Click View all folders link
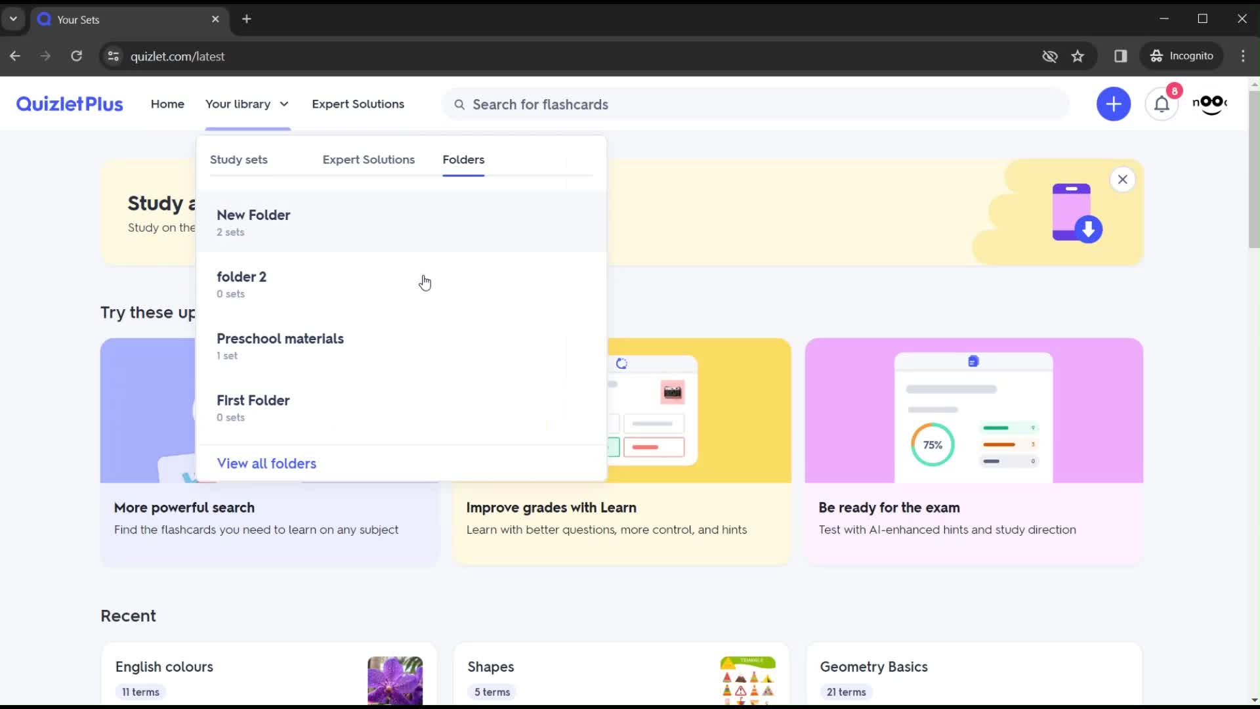Image resolution: width=1260 pixels, height=709 pixels. pyautogui.click(x=266, y=463)
